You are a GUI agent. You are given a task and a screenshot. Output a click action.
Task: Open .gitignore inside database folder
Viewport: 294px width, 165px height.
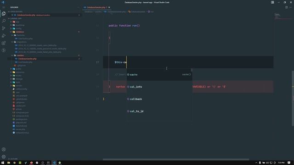tap(22, 66)
